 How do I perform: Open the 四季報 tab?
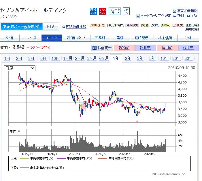(100, 38)
